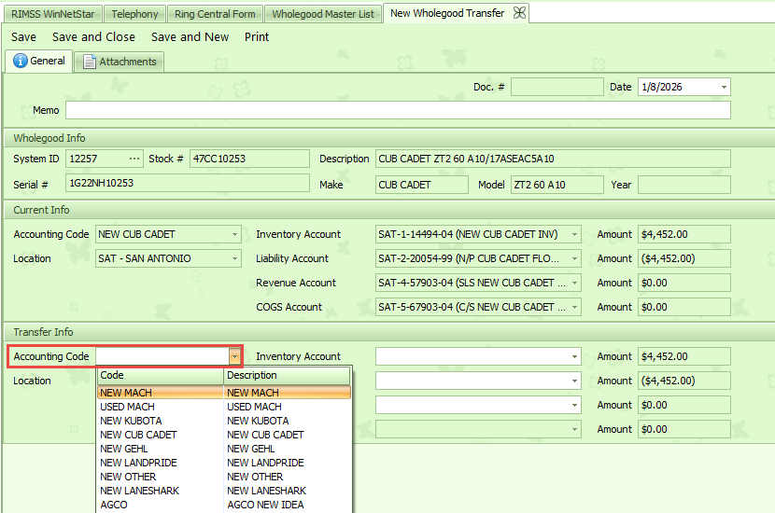The image size is (775, 513).
Task: Collapse Transfer Info Accounting Code dropdown arrow
Action: click(234, 356)
